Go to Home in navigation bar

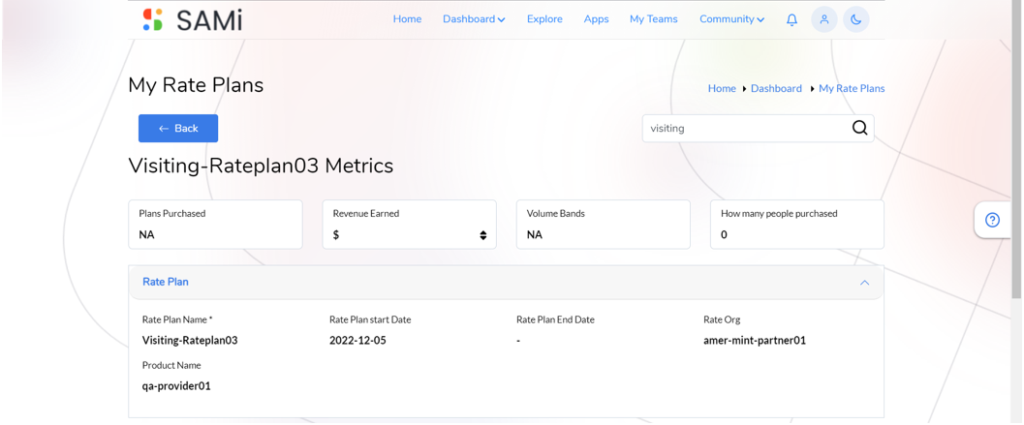coord(407,19)
